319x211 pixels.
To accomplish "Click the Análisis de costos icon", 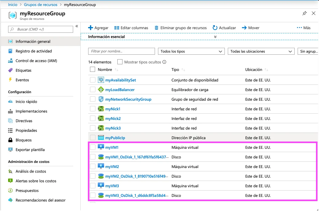I will click(x=10, y=171).
